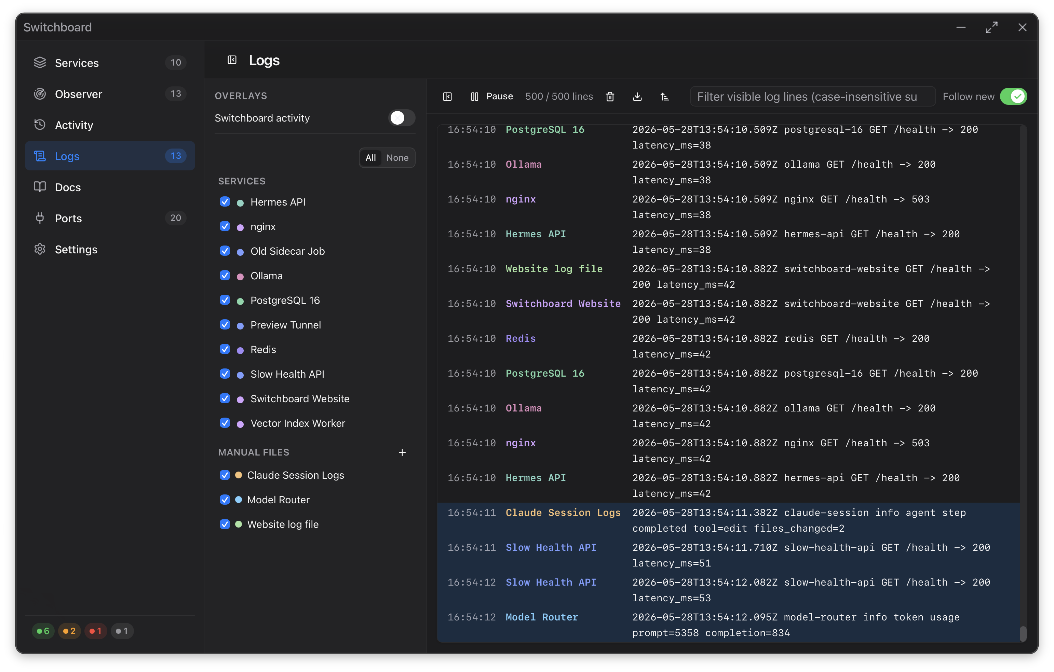The width and height of the screenshot is (1054, 672).
Task: Click the Ports count badge 20
Action: (x=176, y=218)
